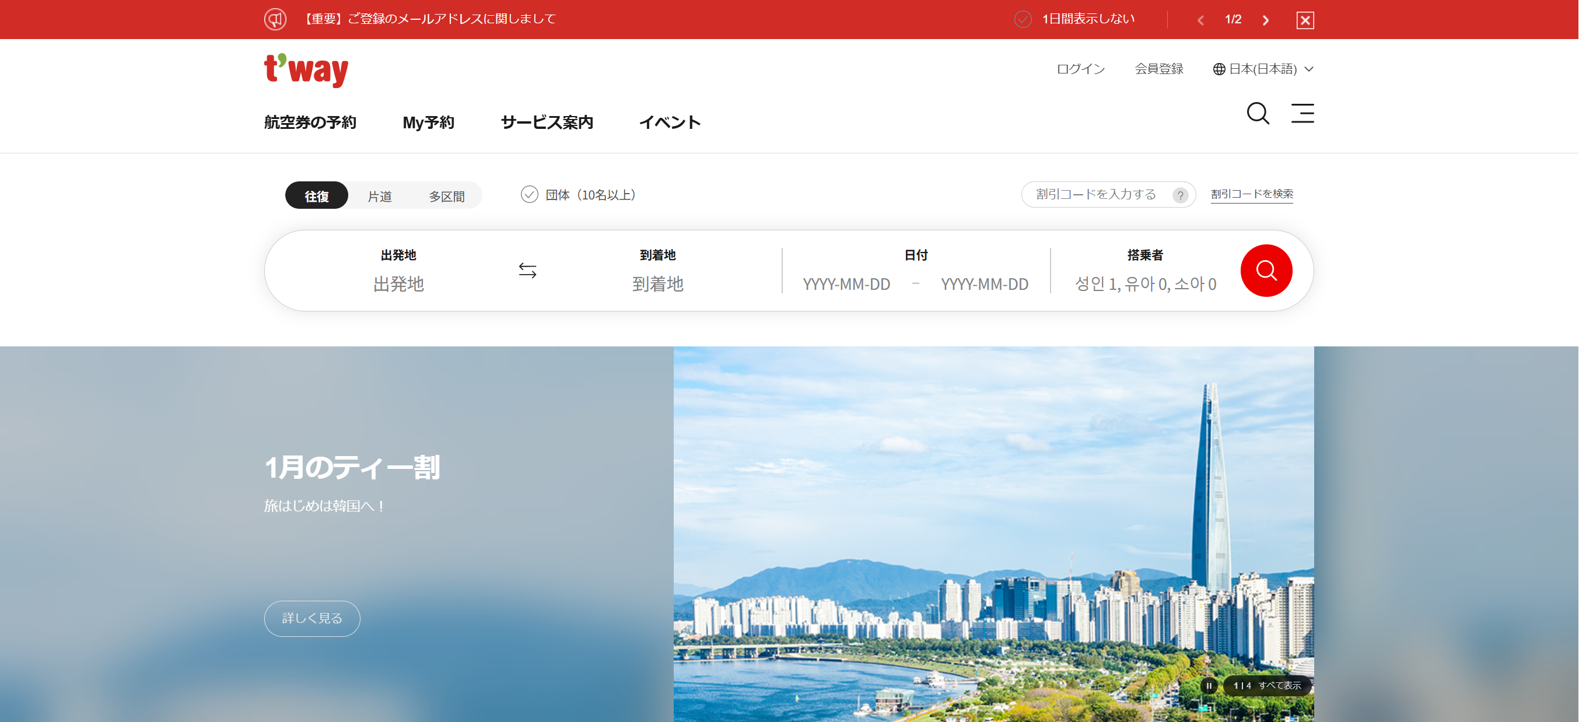Click the globe icon next to language selector
1579x722 pixels.
tap(1216, 69)
